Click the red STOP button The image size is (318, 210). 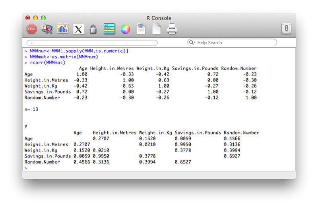(x=31, y=29)
